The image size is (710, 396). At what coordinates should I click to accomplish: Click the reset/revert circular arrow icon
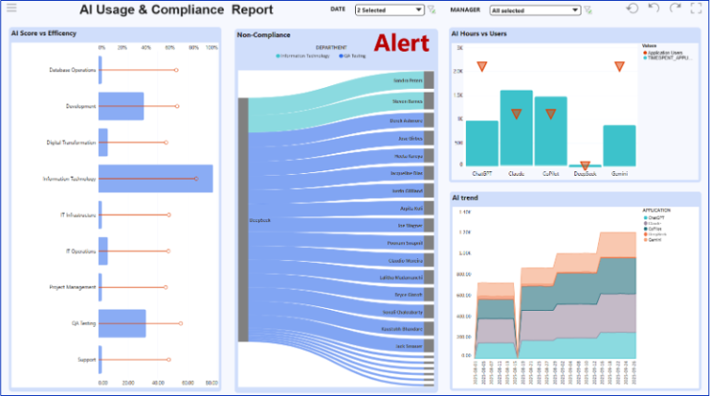(632, 8)
